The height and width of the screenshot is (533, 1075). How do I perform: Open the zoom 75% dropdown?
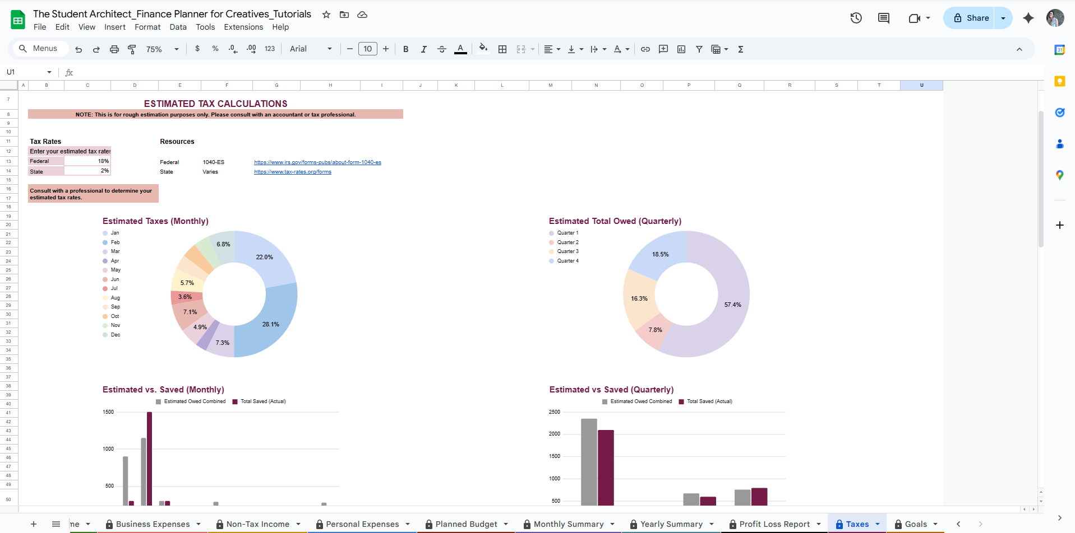[x=163, y=49]
